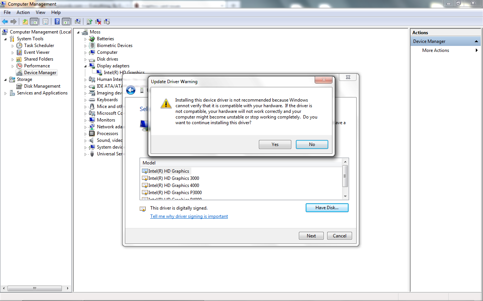The image size is (483, 301).
Task: Open the Properties toolbar icon
Action: pos(46,21)
